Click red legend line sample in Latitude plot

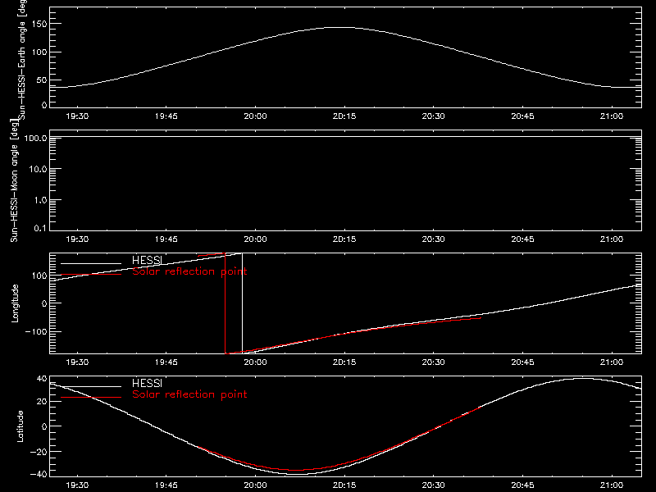coord(91,398)
